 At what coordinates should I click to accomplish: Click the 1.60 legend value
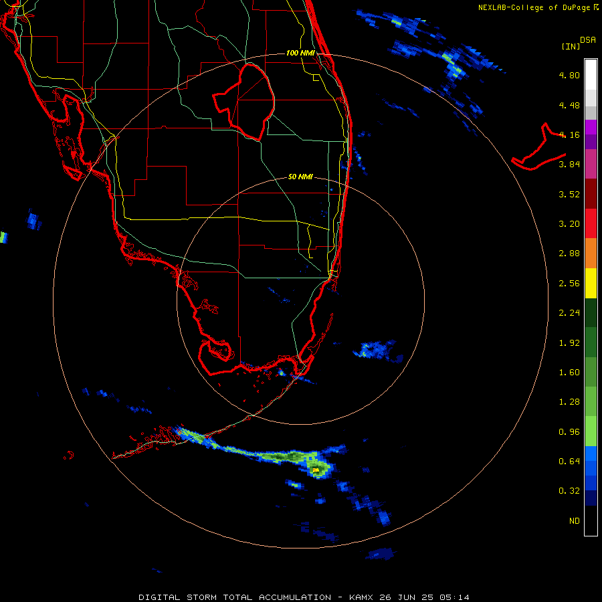coord(569,373)
